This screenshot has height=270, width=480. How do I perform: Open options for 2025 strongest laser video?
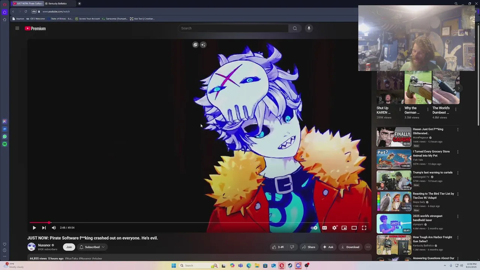[x=457, y=216]
